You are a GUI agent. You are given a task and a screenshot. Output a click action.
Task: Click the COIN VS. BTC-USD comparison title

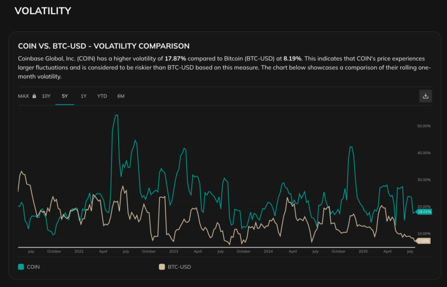pos(104,46)
